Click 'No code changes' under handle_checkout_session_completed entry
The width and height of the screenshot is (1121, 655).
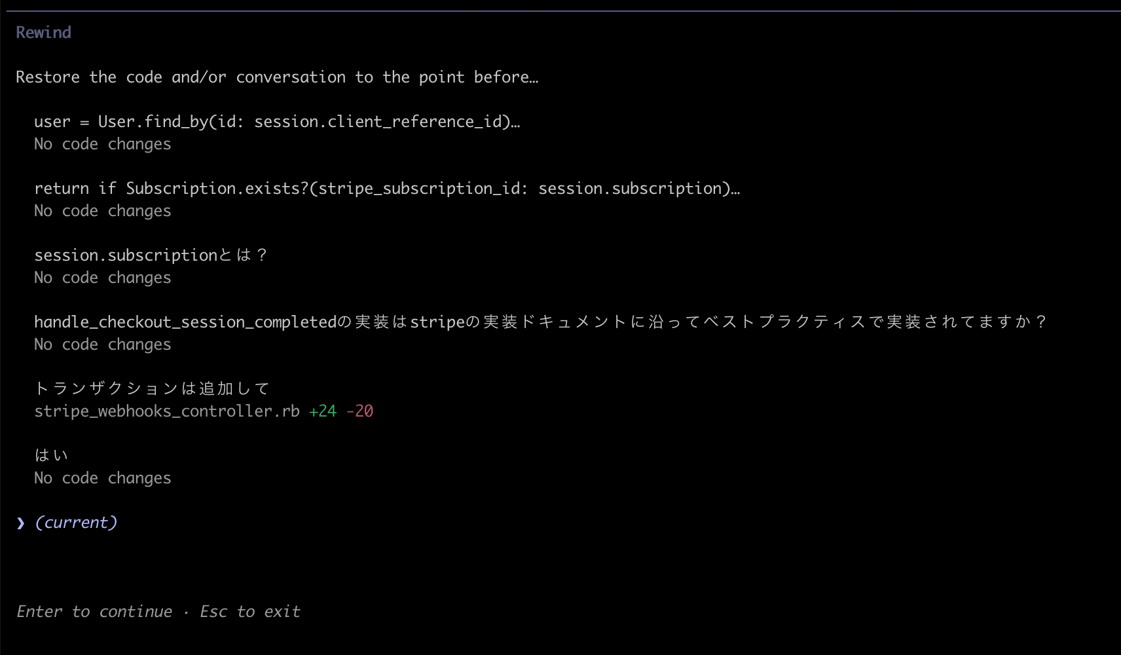pyautogui.click(x=103, y=345)
